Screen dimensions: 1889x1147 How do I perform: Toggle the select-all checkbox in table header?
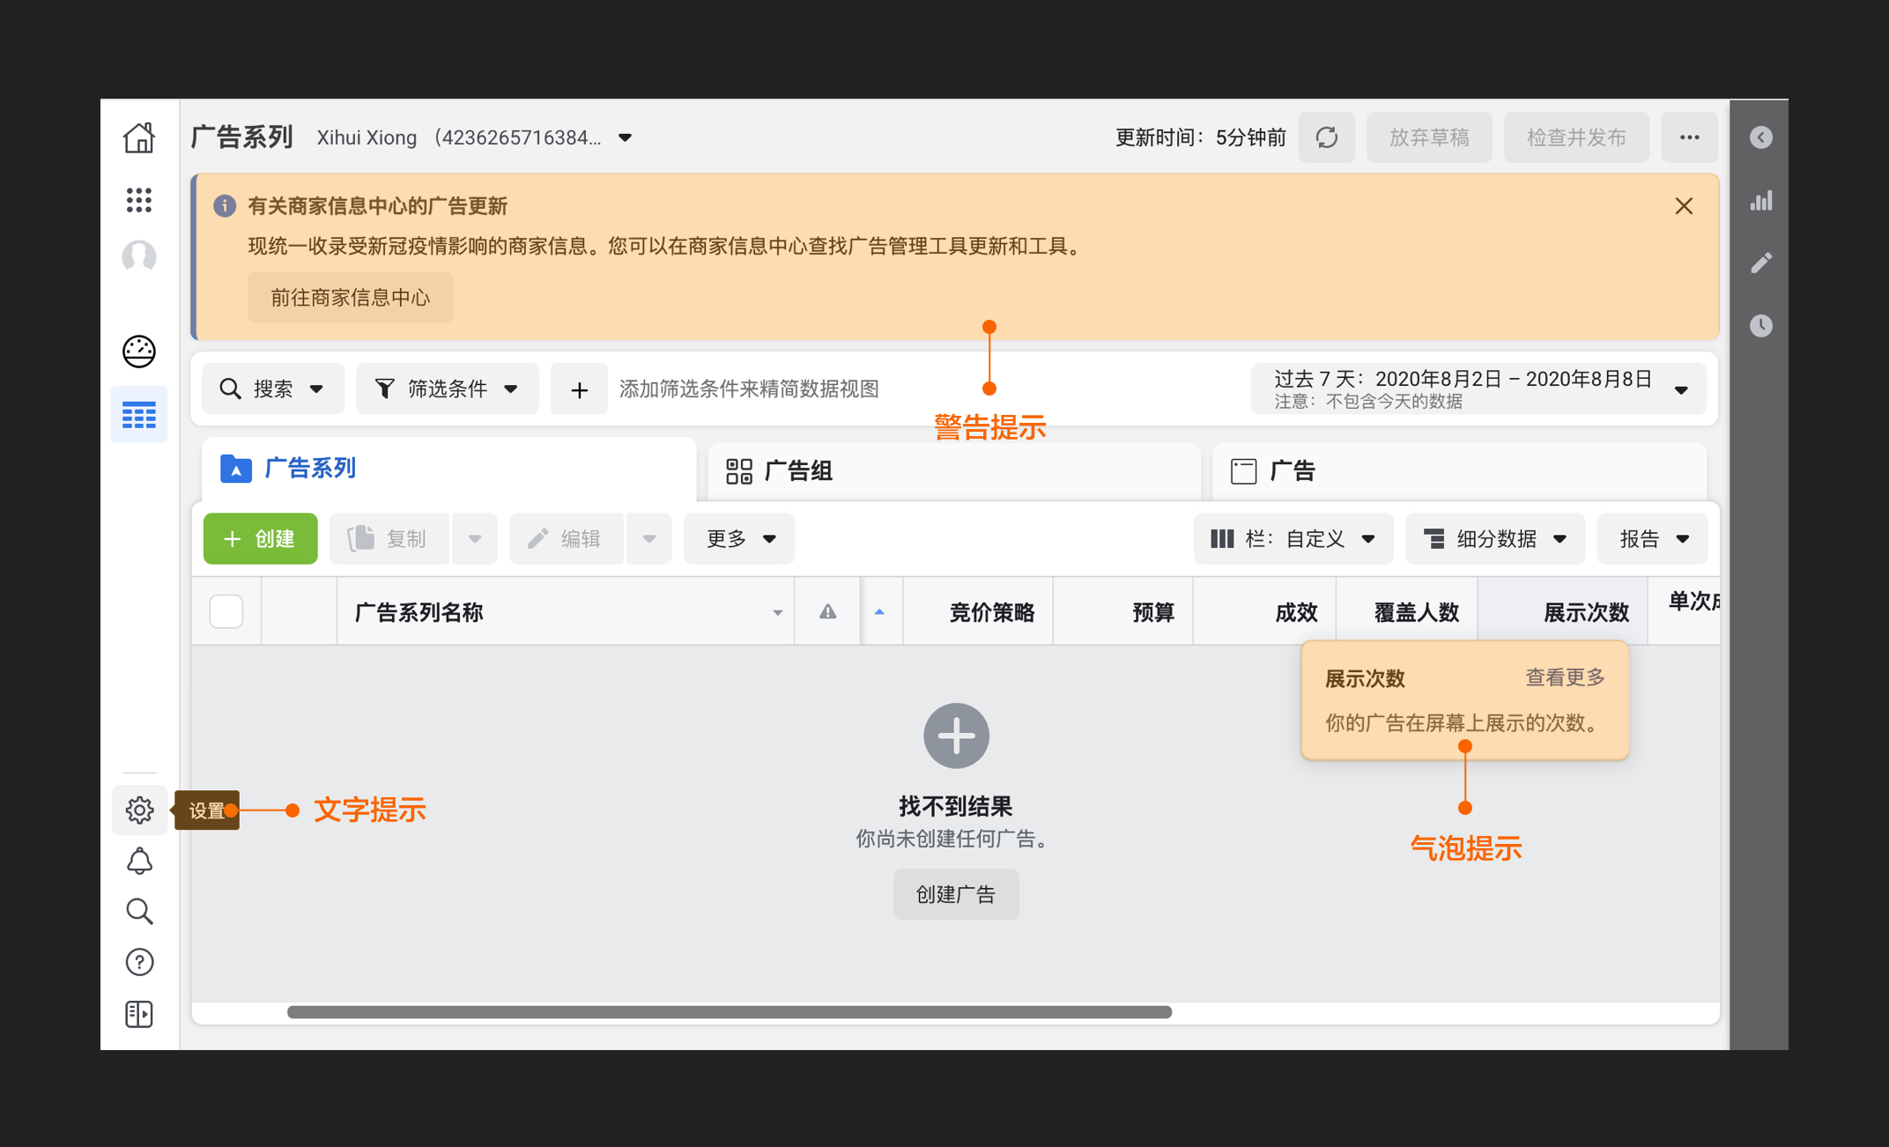tap(226, 611)
